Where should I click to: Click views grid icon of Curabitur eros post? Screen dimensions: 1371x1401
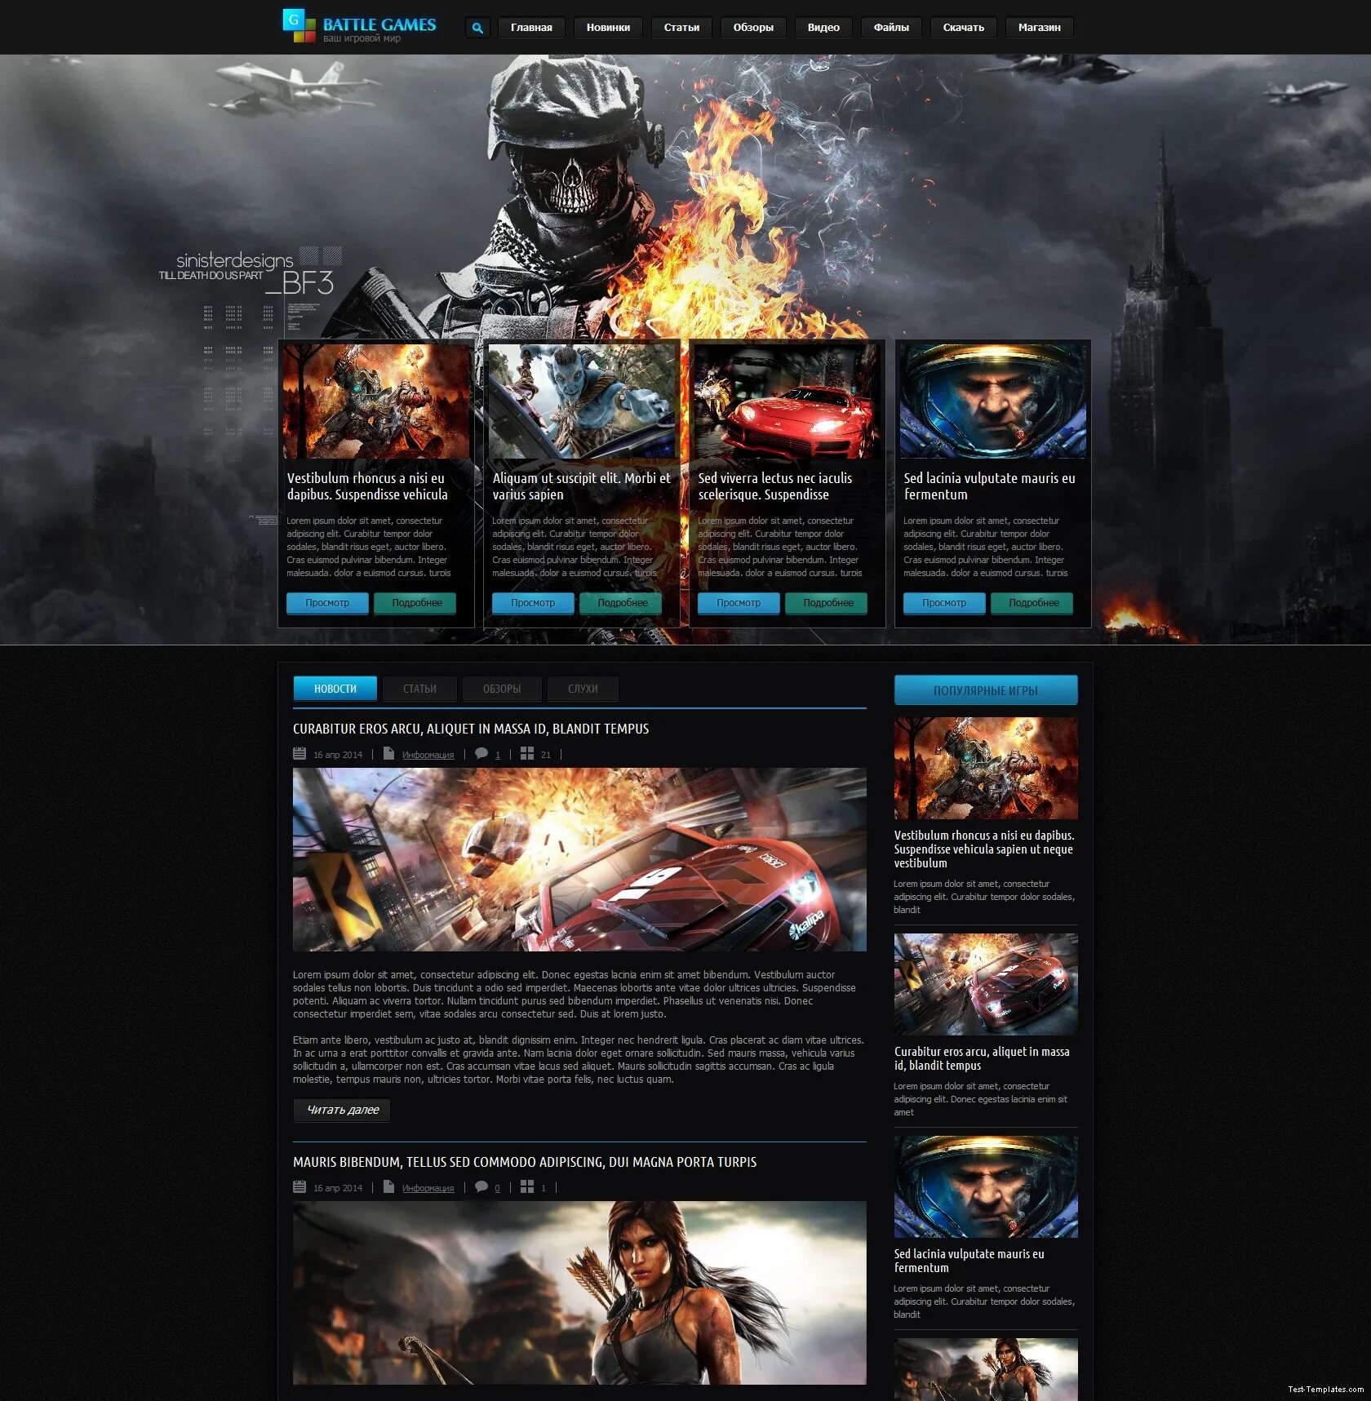(x=527, y=754)
